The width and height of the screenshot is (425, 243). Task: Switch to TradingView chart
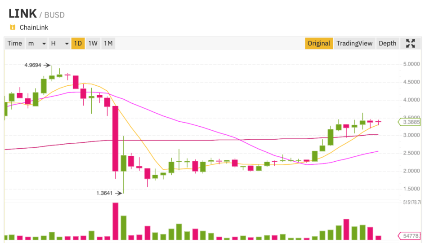coord(354,43)
